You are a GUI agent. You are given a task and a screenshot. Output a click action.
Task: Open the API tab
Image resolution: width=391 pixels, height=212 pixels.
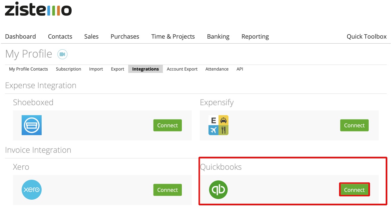[x=239, y=69]
